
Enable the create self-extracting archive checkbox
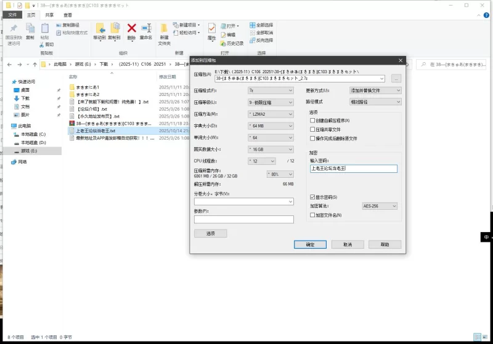pyautogui.click(x=312, y=121)
